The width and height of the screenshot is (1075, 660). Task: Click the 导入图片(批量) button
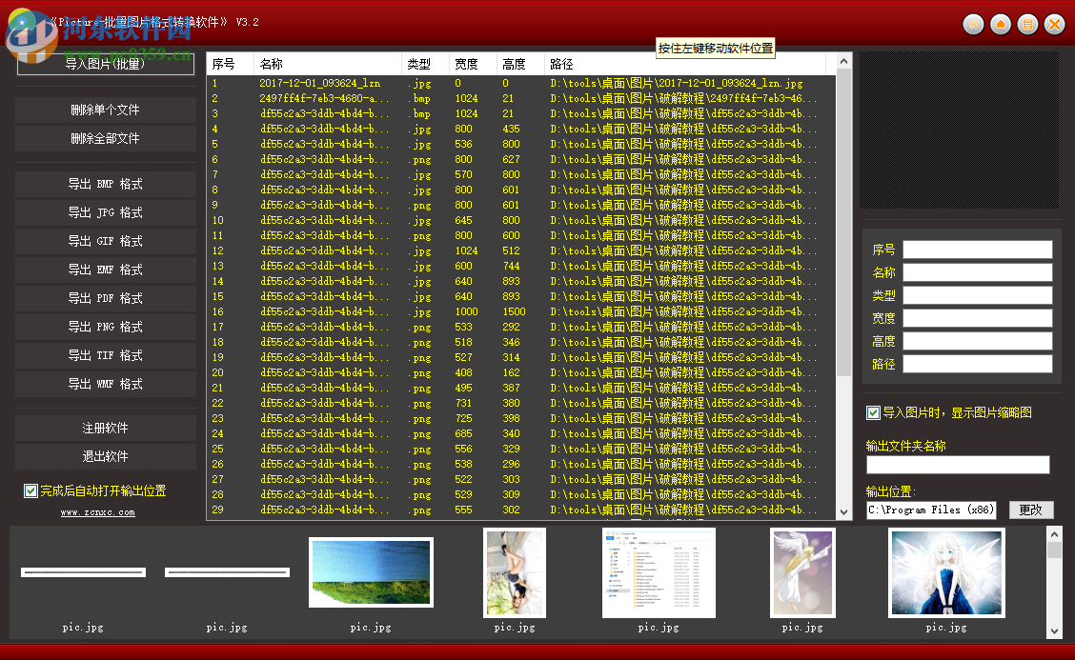pyautogui.click(x=105, y=64)
